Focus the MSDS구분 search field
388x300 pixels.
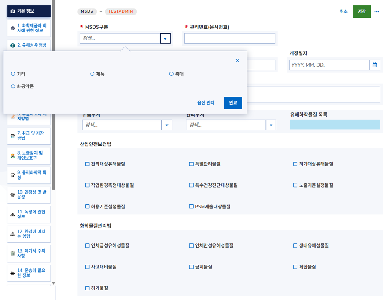120,39
